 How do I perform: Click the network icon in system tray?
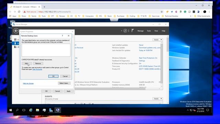[191, 110]
